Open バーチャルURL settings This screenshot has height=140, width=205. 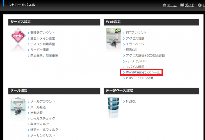[x=136, y=61]
